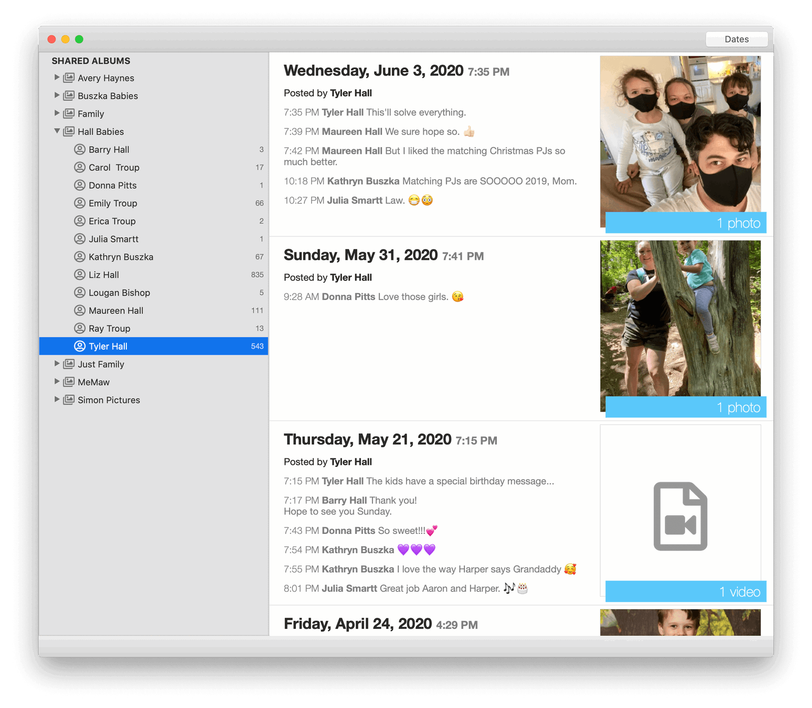Expand the Avery Haynes album
The image size is (812, 708).
pyautogui.click(x=57, y=78)
